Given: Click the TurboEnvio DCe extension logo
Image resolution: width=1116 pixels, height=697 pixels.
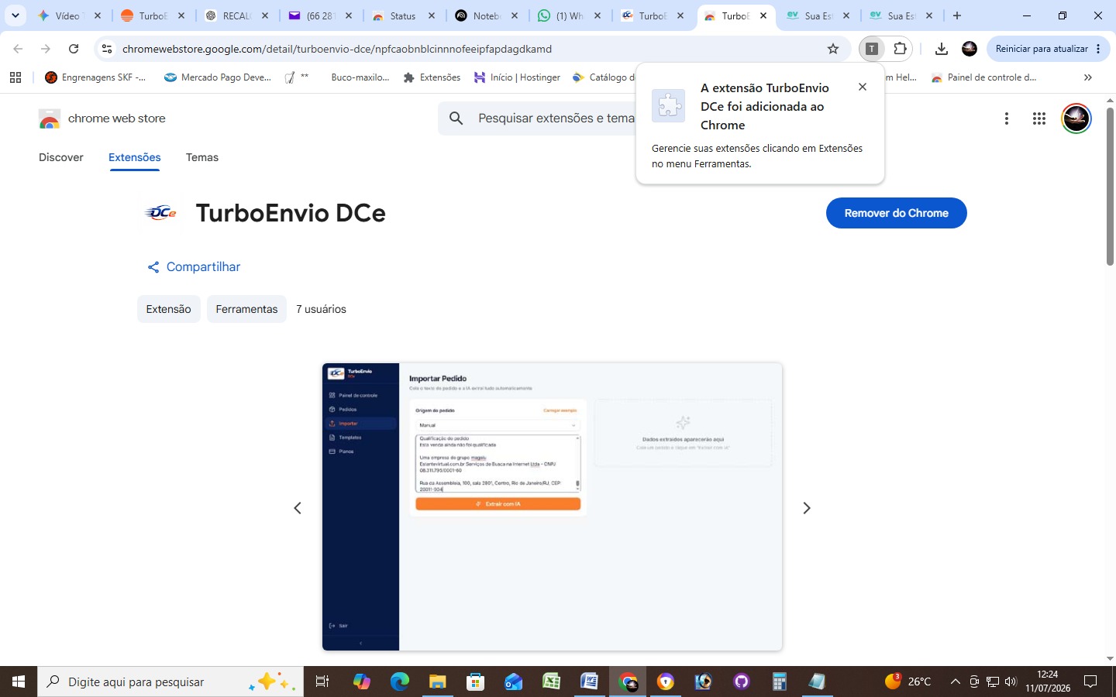Looking at the screenshot, I should [161, 213].
